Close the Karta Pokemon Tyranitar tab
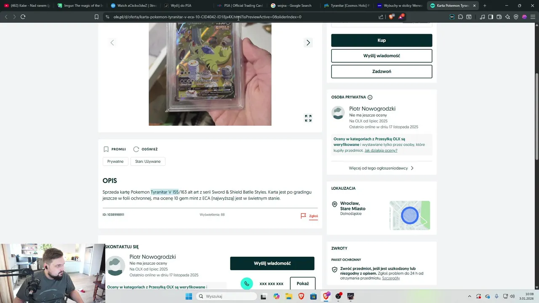 coord(475,5)
